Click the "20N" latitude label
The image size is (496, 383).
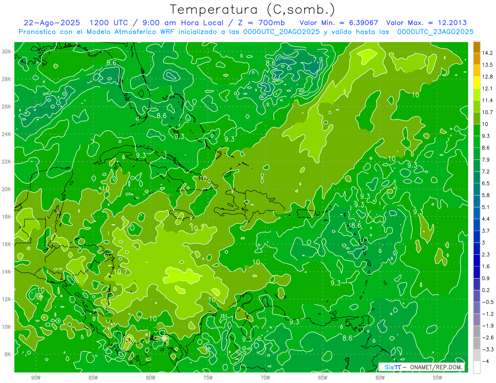[x=7, y=189]
